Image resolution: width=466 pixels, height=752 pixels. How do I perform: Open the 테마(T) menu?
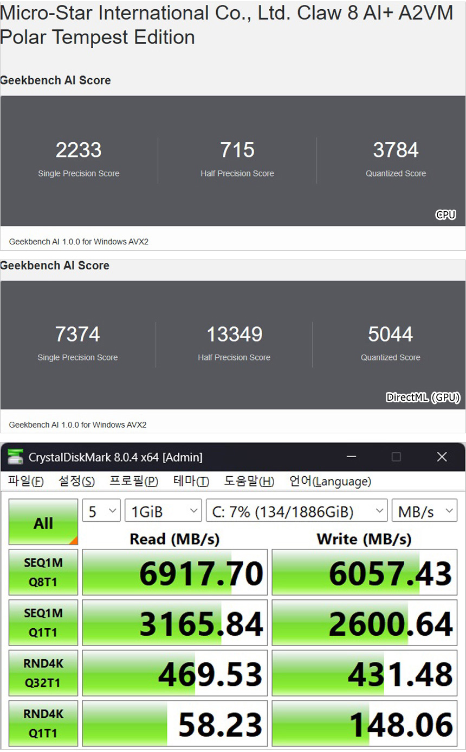pyautogui.click(x=191, y=482)
